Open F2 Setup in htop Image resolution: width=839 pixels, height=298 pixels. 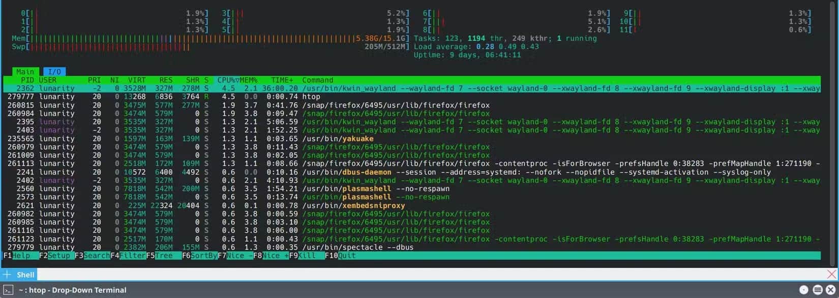(54, 255)
